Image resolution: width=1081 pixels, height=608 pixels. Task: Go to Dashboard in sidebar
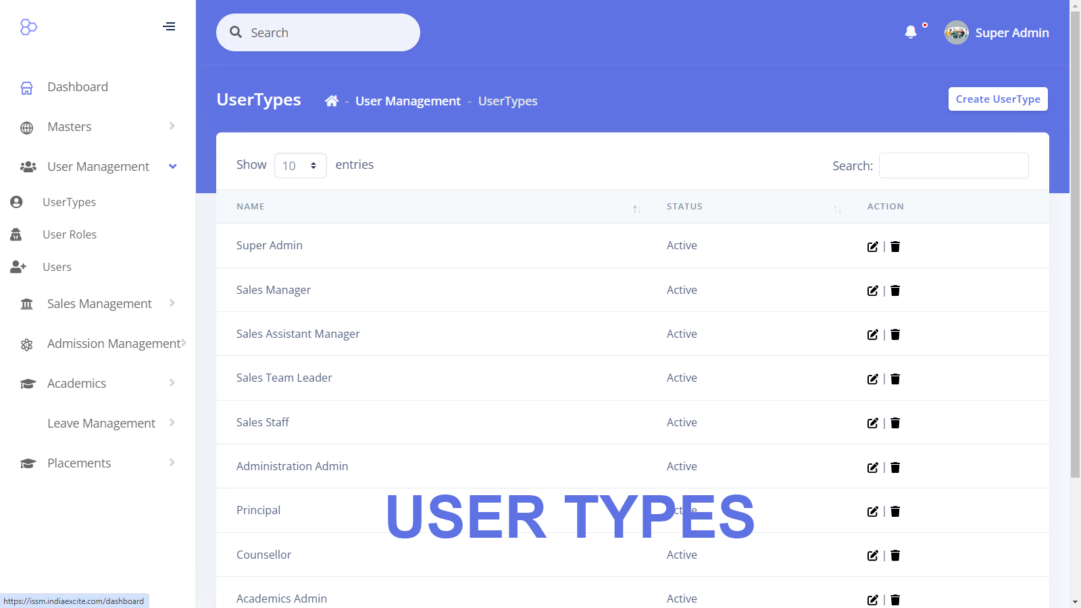pyautogui.click(x=78, y=87)
